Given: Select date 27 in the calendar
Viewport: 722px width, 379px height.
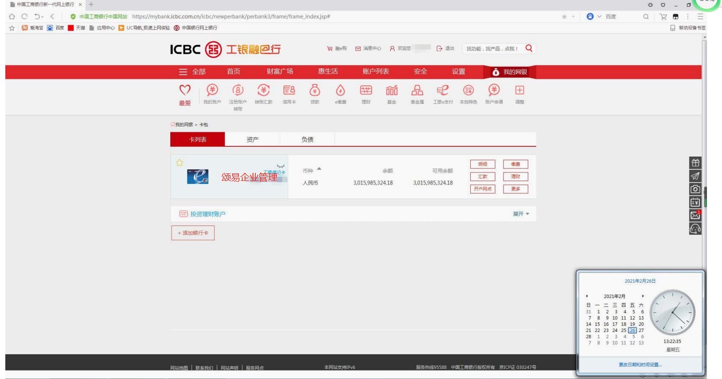Looking at the screenshot, I should click(641, 330).
